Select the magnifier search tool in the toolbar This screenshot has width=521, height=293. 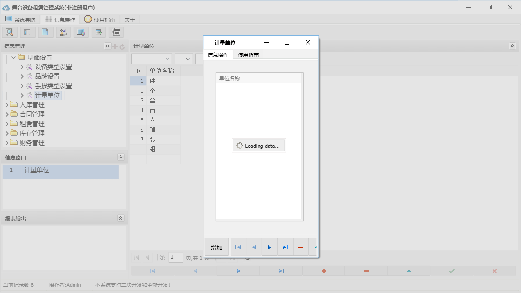(x=9, y=32)
